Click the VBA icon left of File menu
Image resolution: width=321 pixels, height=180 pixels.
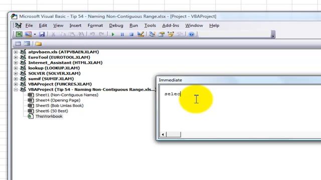(19, 25)
